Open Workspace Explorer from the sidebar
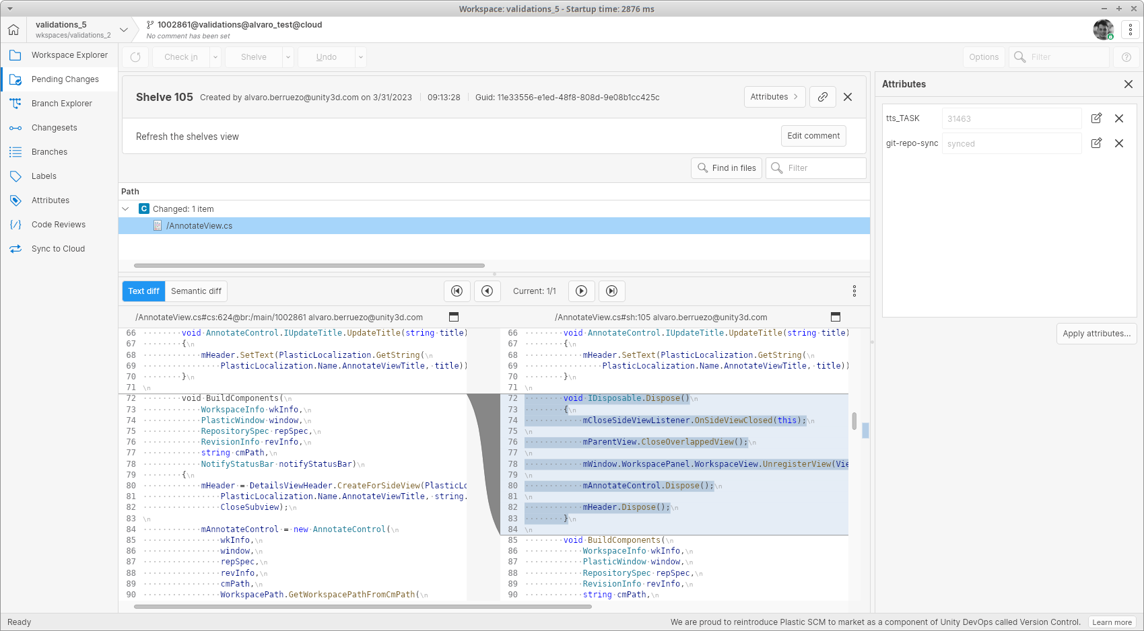The height and width of the screenshot is (631, 1144). [69, 54]
